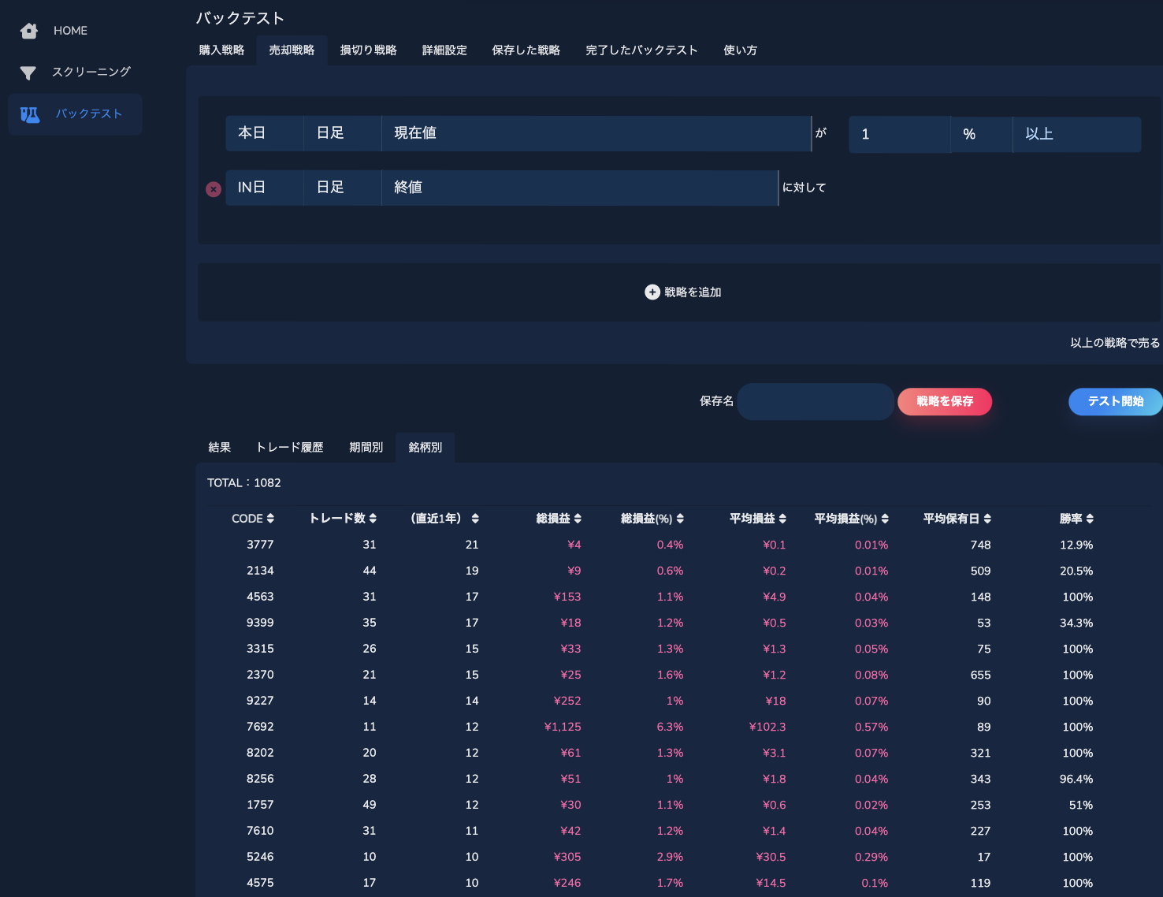Click stock code 4563
This screenshot has height=897, width=1163.
260,597
